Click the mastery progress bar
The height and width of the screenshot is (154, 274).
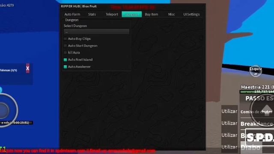tap(257, 92)
